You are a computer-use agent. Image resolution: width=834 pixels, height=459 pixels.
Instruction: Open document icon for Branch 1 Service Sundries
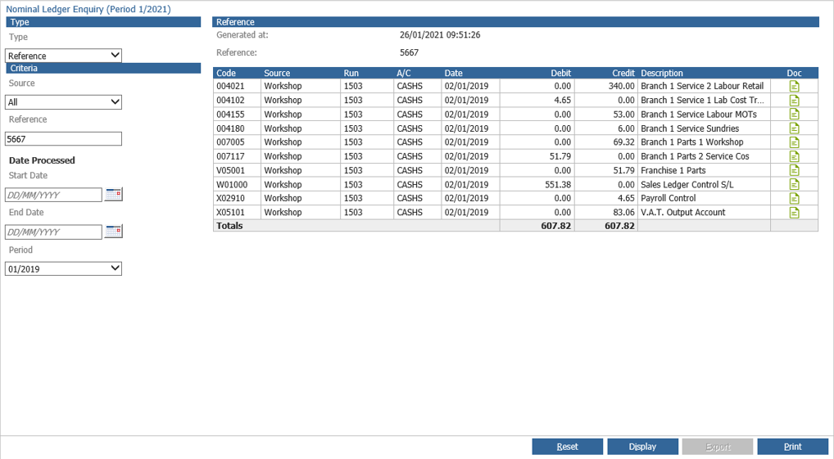coord(794,128)
